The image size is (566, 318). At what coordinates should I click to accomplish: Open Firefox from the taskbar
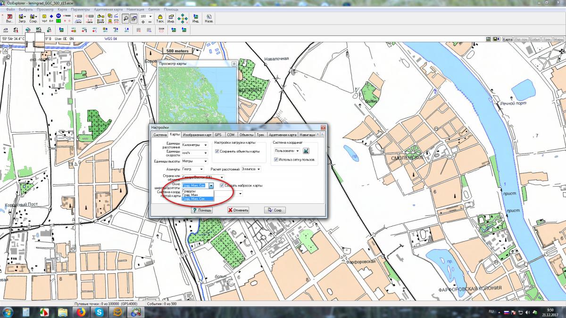click(x=81, y=311)
